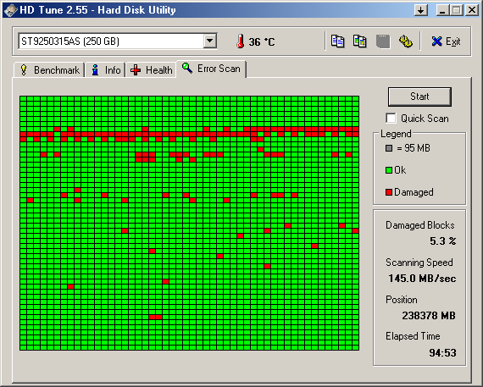Exit the application via Exit button
Screen dimensions: 483x387
pyautogui.click(x=446, y=41)
